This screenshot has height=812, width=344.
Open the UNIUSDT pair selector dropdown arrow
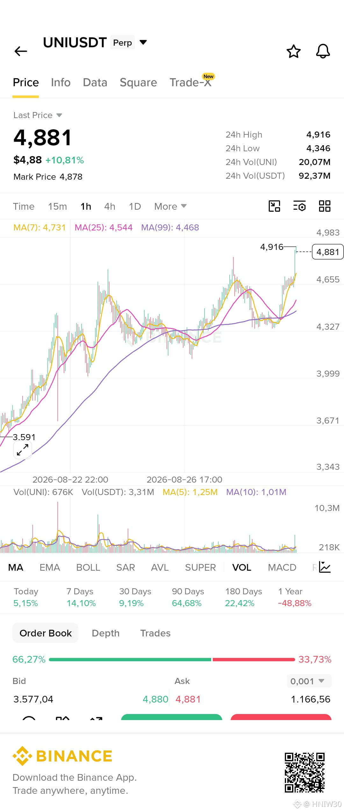[x=143, y=42]
